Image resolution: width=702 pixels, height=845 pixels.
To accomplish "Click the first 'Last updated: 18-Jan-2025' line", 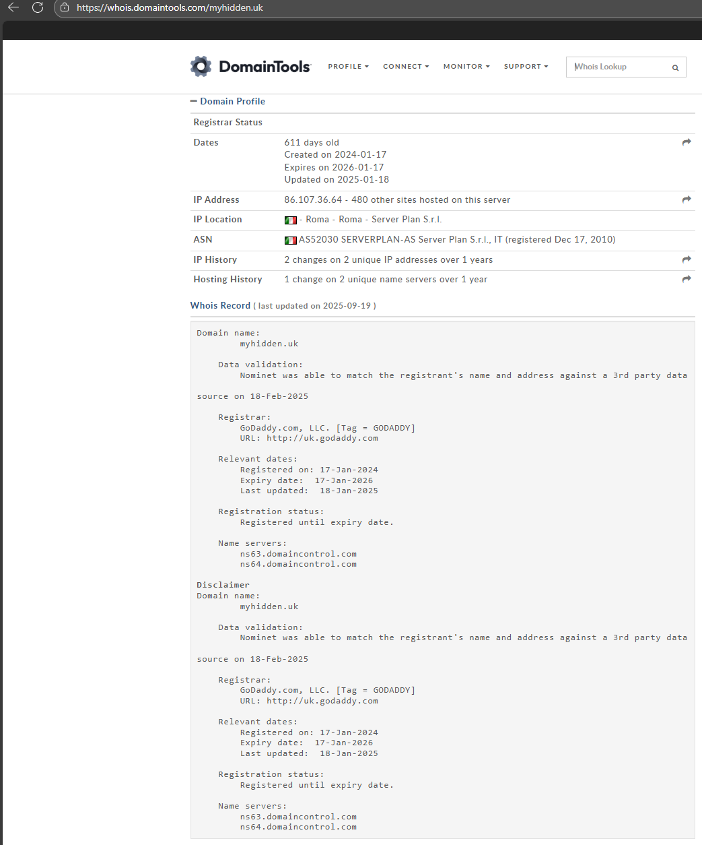I will coord(309,491).
